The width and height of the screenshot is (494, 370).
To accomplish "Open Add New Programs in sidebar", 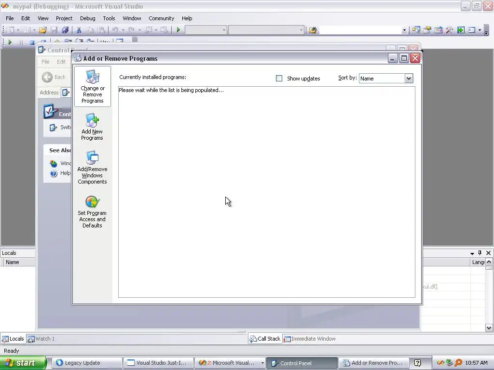I will (92, 127).
